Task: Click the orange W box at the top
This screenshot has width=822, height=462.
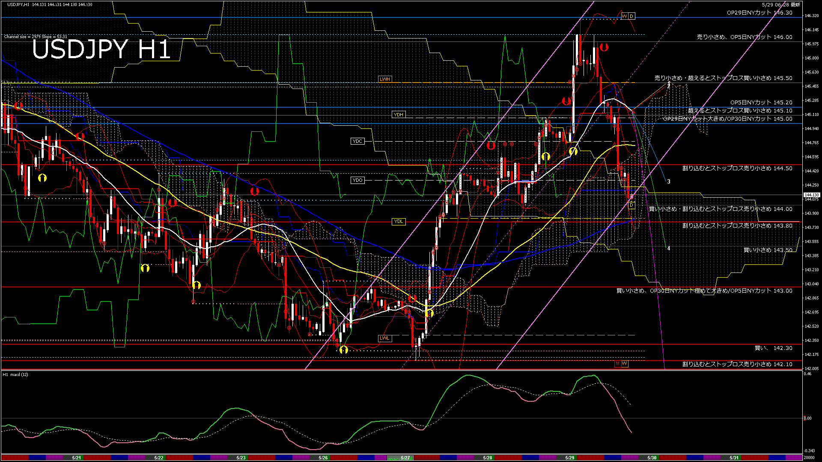Action: [624, 16]
